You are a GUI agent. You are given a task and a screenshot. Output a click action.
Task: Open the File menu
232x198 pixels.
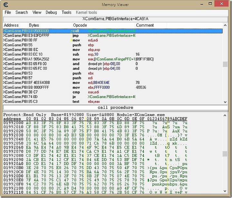click(8, 13)
